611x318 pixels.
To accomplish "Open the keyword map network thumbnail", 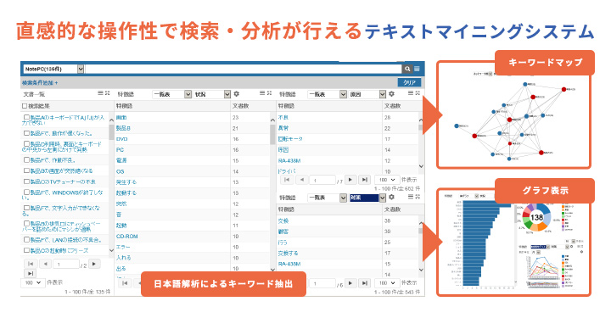I will pyautogui.click(x=514, y=114).
